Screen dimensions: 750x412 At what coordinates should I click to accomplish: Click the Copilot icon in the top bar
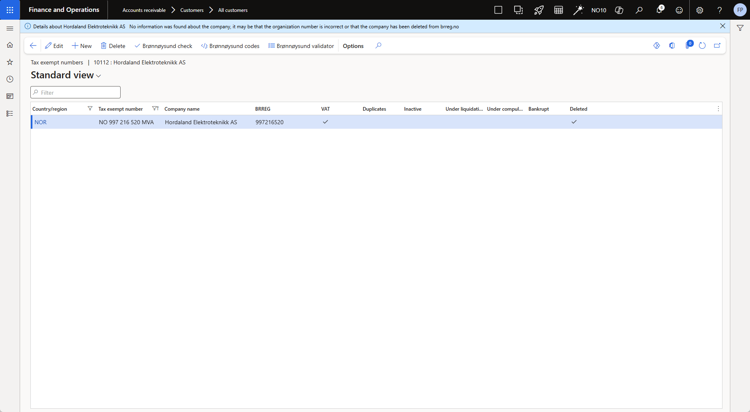619,10
